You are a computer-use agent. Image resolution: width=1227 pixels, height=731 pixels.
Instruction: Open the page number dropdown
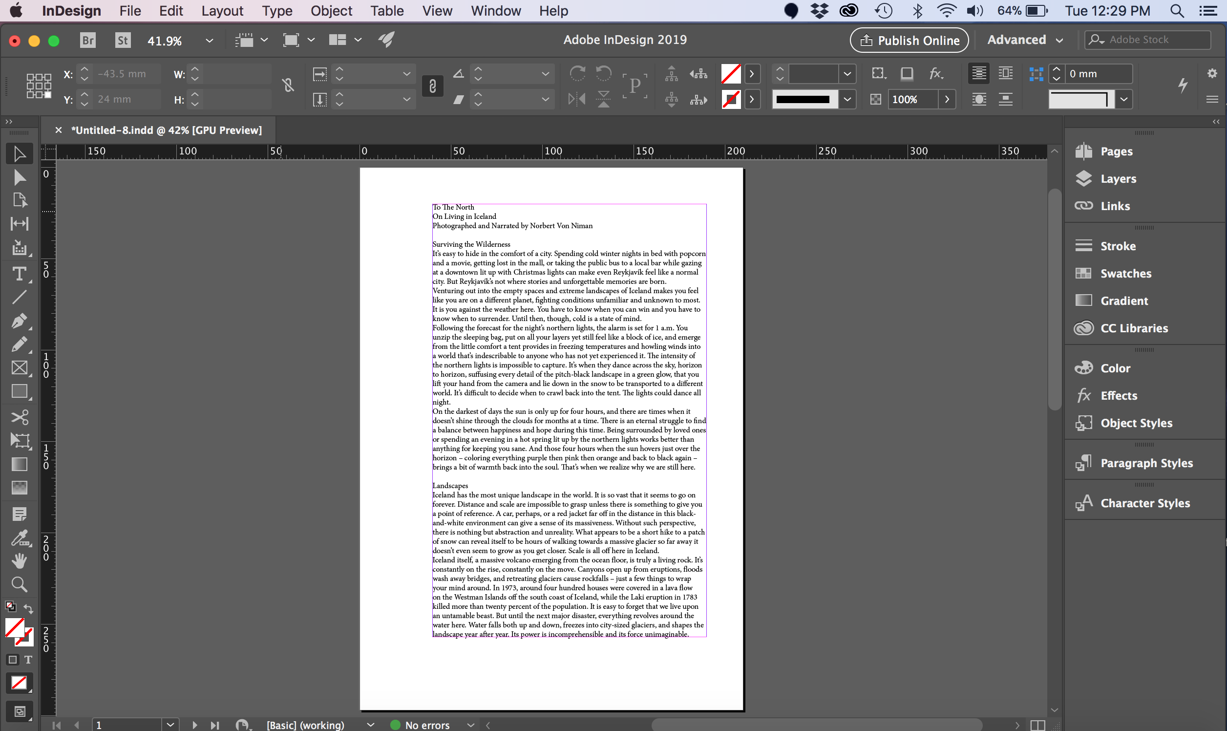[170, 725]
